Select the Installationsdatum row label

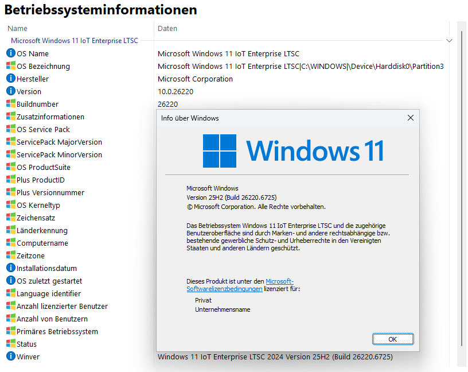pyautogui.click(x=46, y=268)
